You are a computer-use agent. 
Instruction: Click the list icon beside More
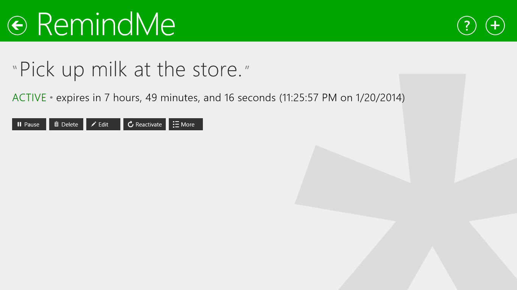tap(176, 124)
